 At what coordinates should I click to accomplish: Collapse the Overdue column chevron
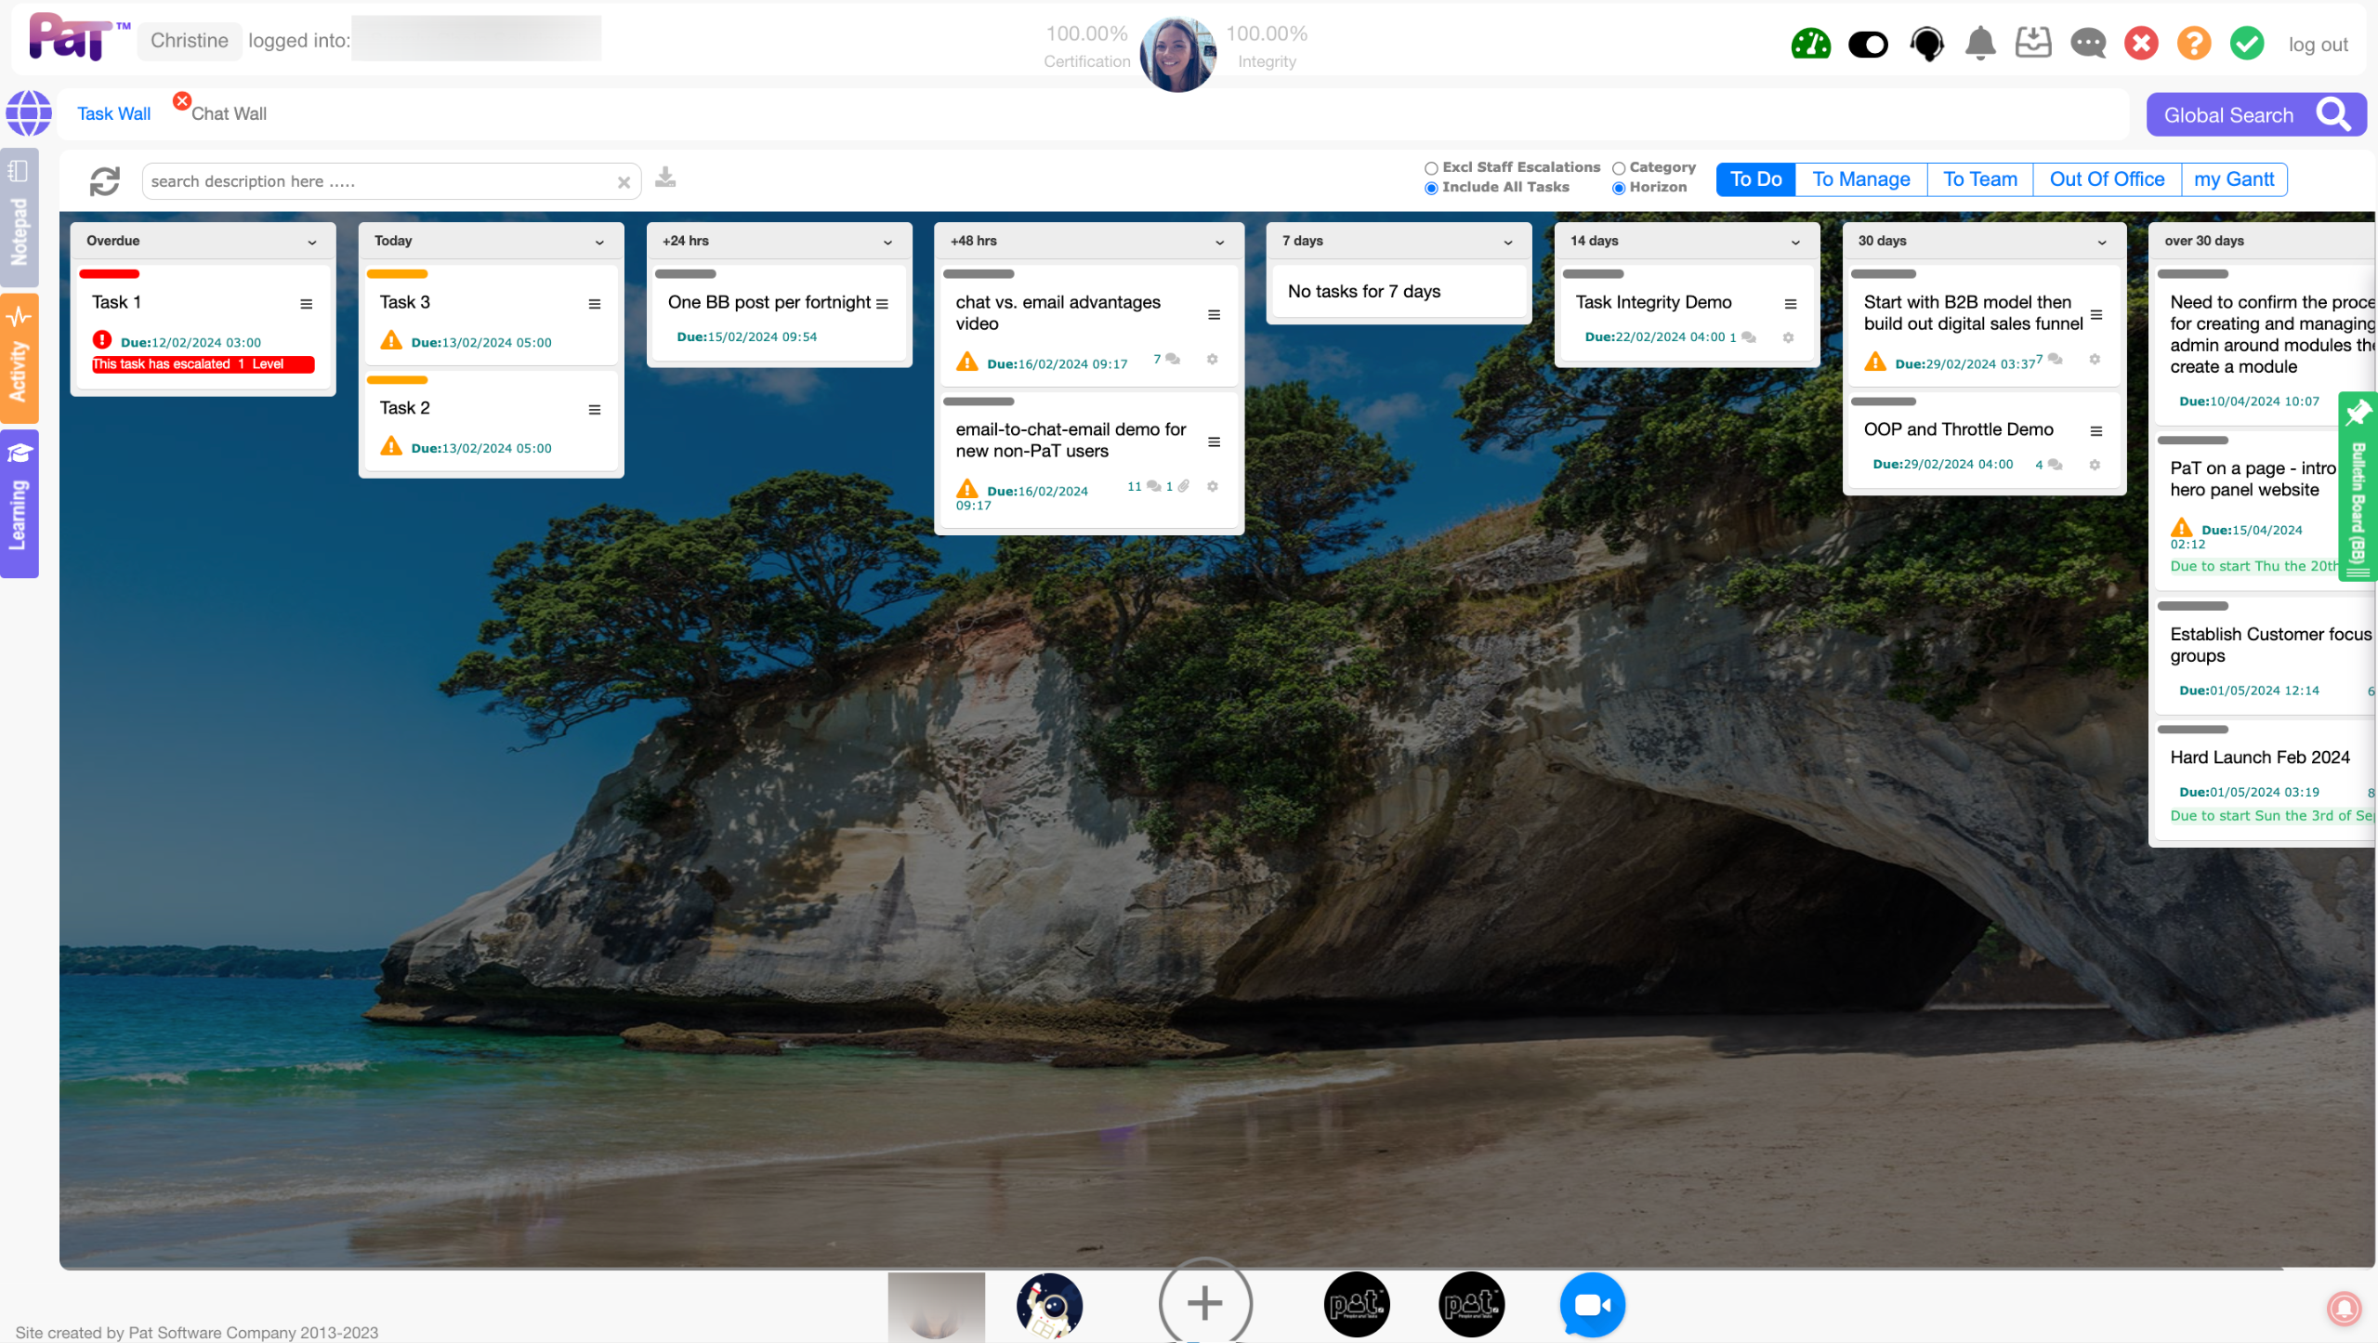click(312, 242)
